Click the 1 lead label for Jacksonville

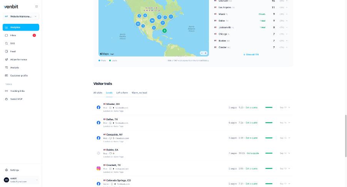click(262, 27)
